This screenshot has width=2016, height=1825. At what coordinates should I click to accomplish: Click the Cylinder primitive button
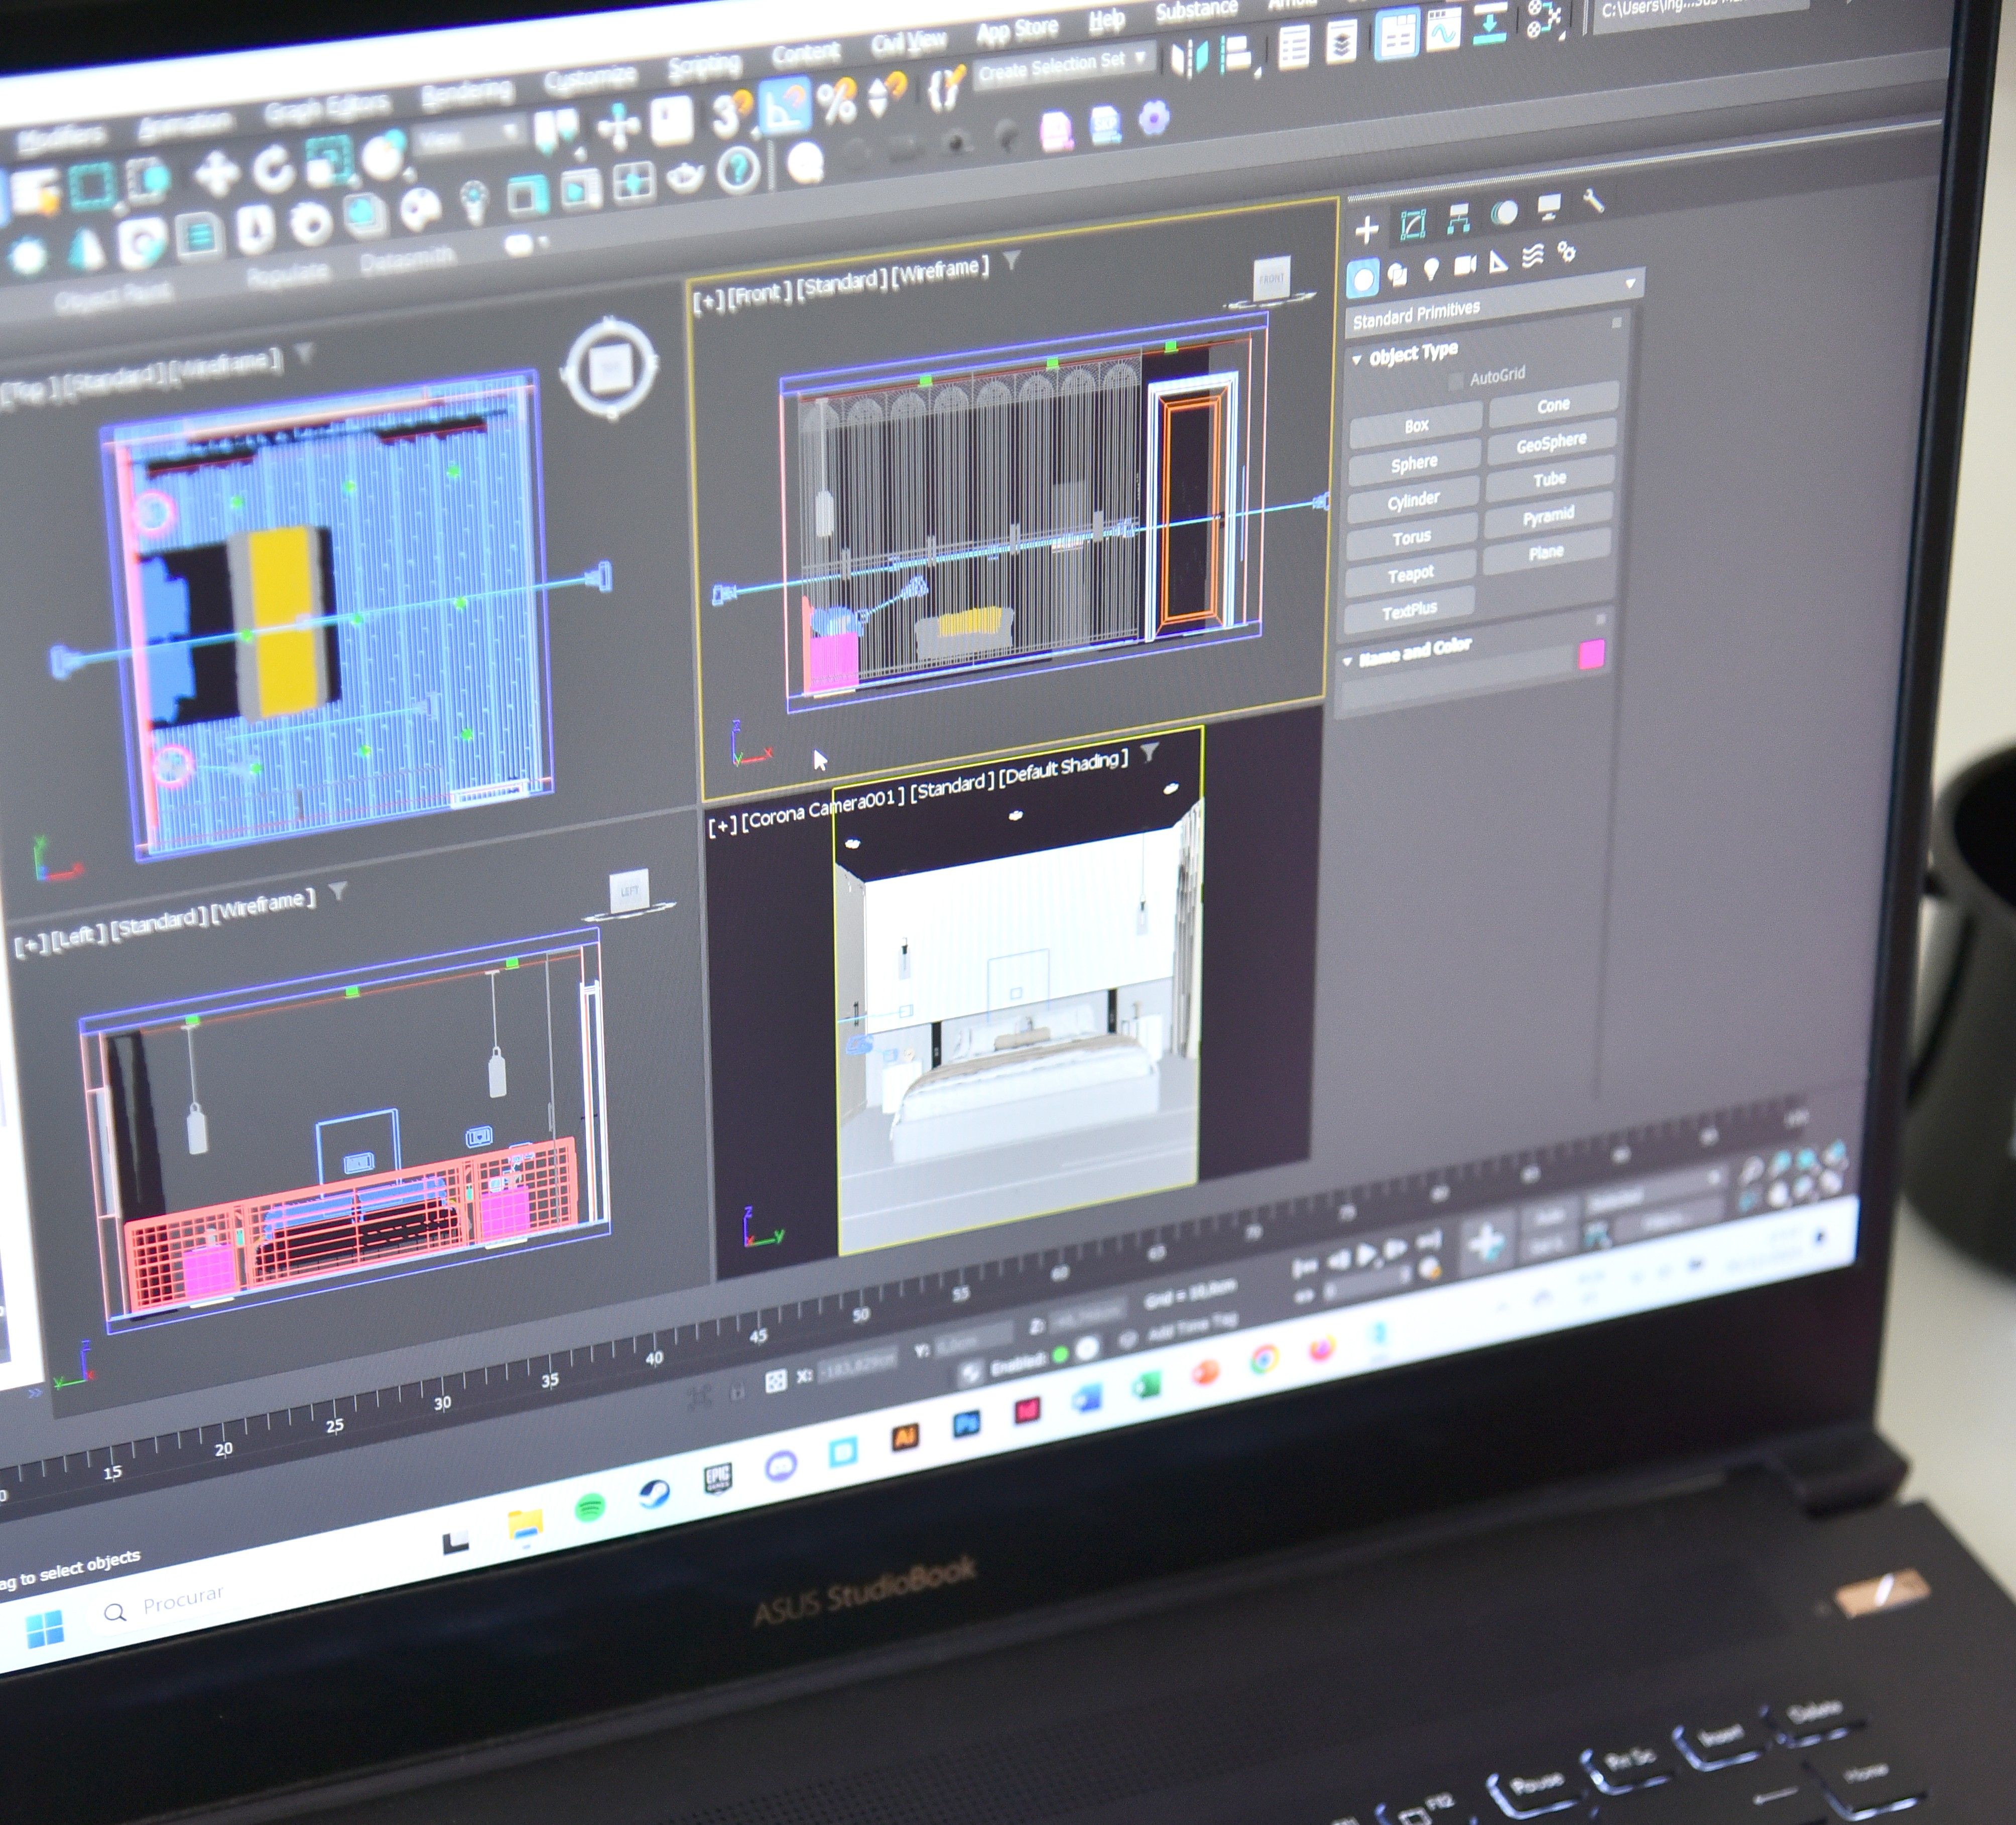pos(1413,500)
